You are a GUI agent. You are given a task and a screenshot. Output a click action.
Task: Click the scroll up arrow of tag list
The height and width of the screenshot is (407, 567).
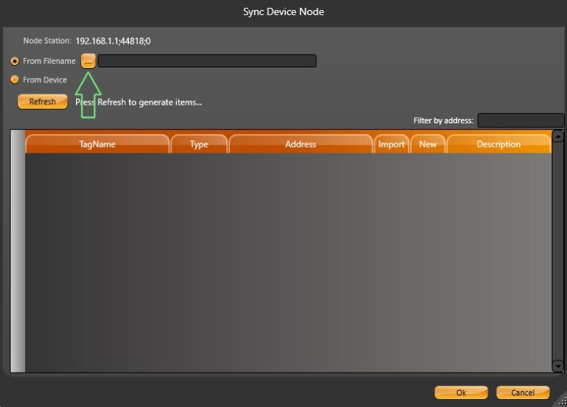[x=558, y=135]
